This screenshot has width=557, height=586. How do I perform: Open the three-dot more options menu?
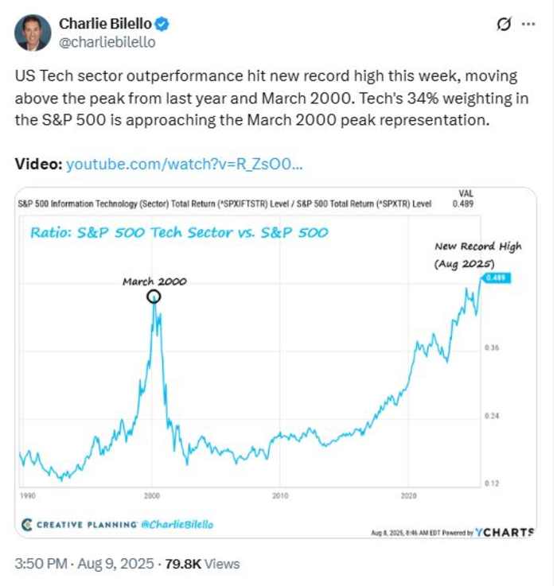pos(528,25)
